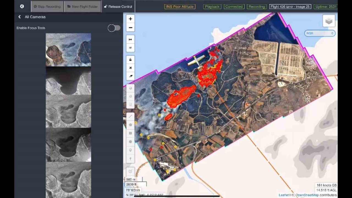The height and width of the screenshot is (198, 352).
Task: Zoom in on the map
Action: (130, 19)
